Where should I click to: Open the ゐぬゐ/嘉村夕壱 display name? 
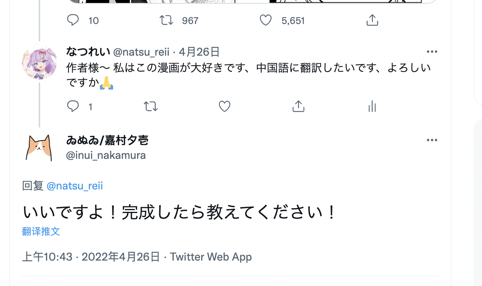107,140
